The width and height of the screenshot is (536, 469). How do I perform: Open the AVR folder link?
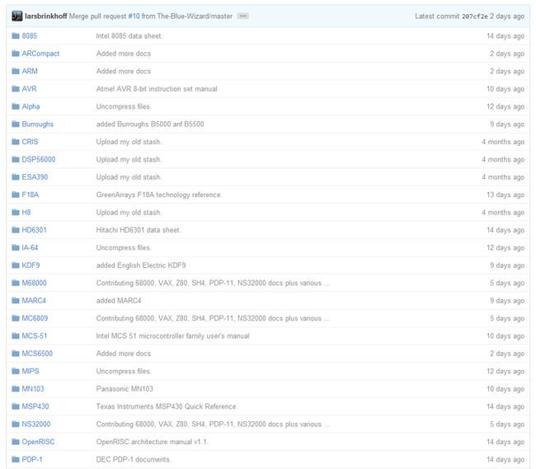pos(29,89)
